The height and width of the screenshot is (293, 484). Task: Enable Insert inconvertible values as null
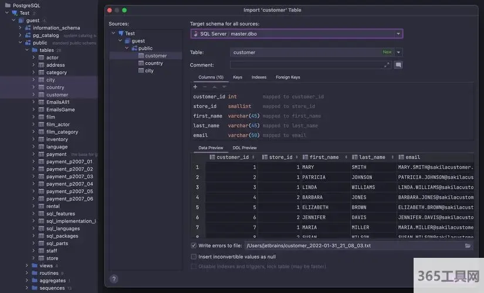tap(194, 257)
